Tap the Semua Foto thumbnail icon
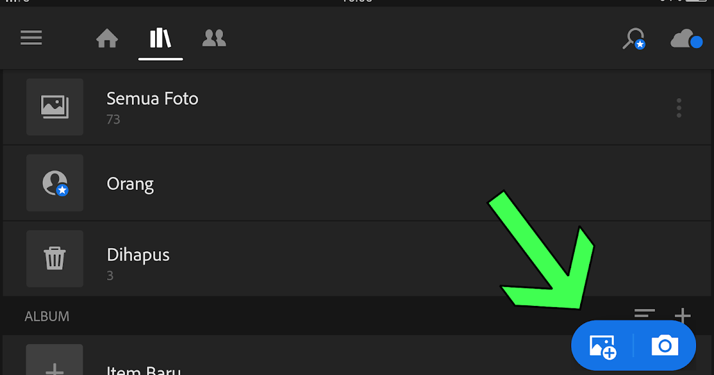Image resolution: width=714 pixels, height=375 pixels. (55, 107)
